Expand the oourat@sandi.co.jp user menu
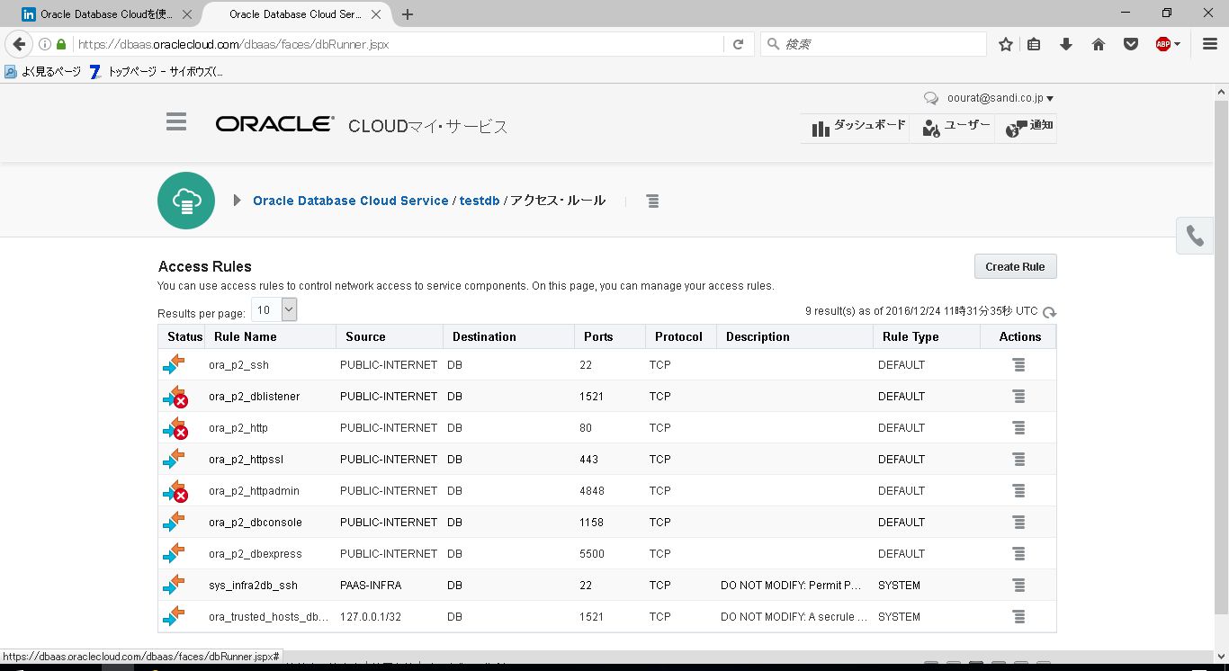This screenshot has width=1229, height=671. (x=1000, y=98)
